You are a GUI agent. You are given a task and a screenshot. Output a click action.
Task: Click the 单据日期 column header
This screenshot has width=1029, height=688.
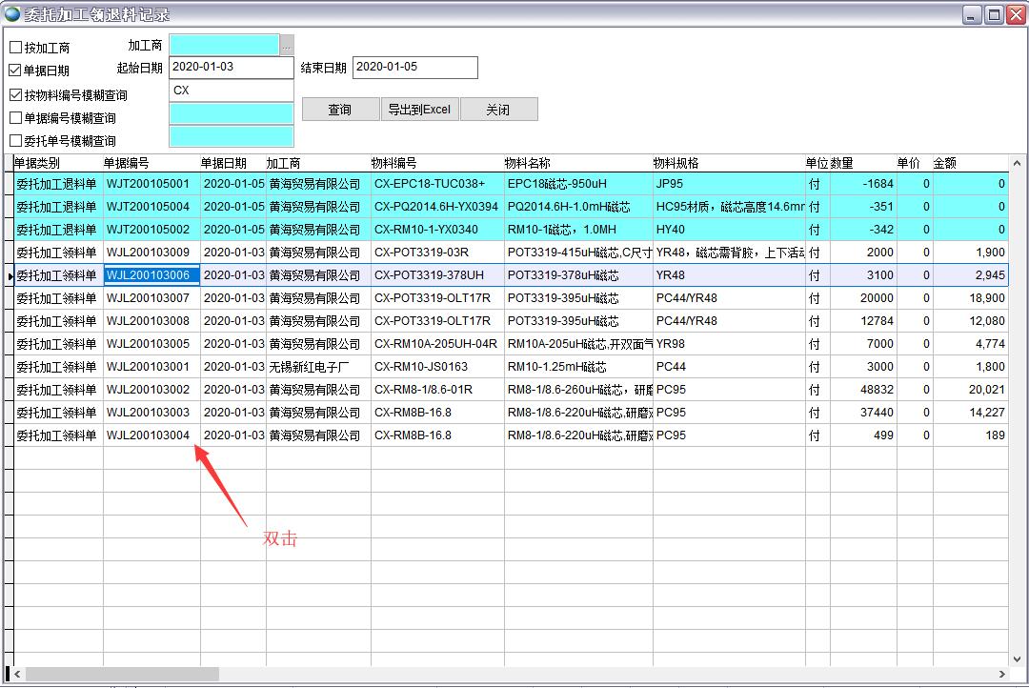[x=223, y=163]
